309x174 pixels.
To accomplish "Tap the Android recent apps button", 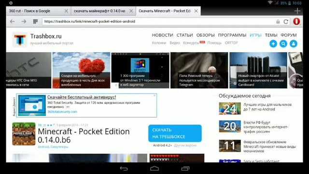I will (x=185, y=169).
